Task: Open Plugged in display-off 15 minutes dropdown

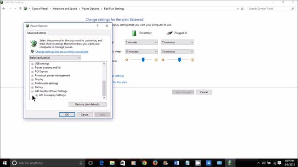Action: click(x=177, y=42)
